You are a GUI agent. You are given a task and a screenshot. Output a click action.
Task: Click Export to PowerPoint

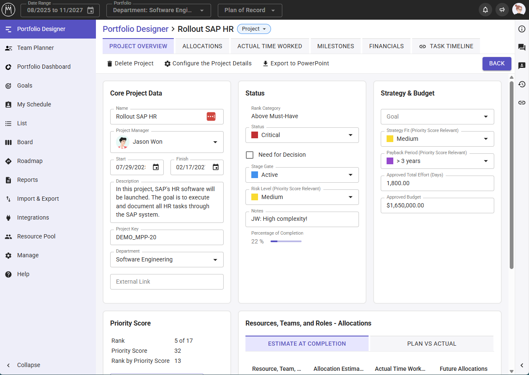click(296, 63)
